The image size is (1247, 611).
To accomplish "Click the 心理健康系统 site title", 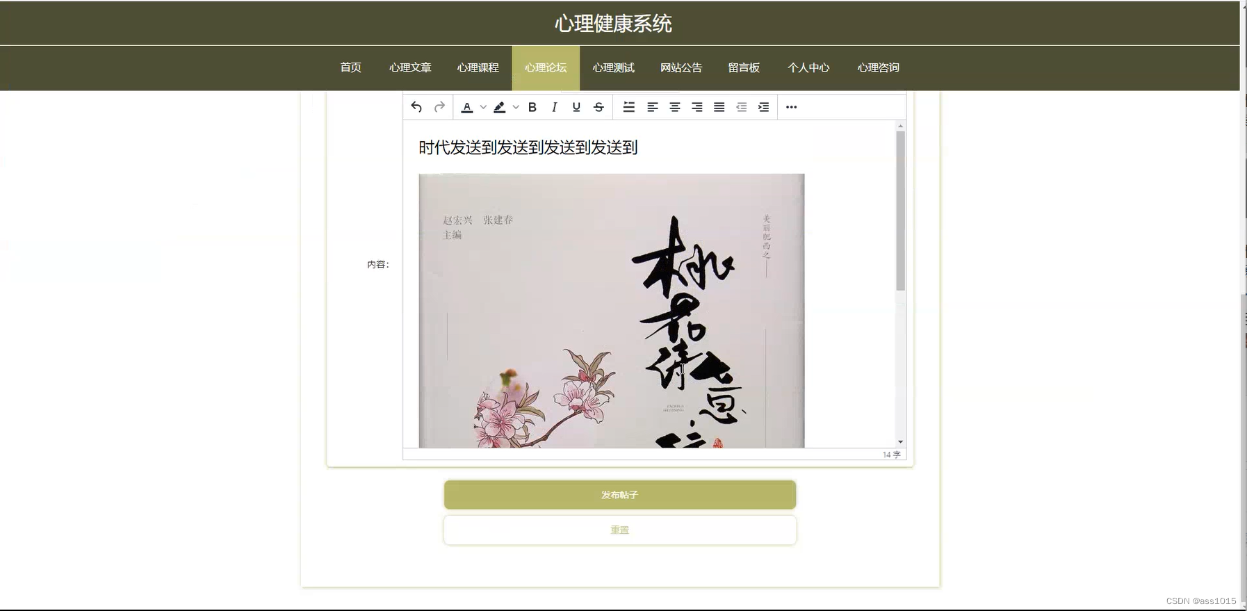I will (613, 24).
